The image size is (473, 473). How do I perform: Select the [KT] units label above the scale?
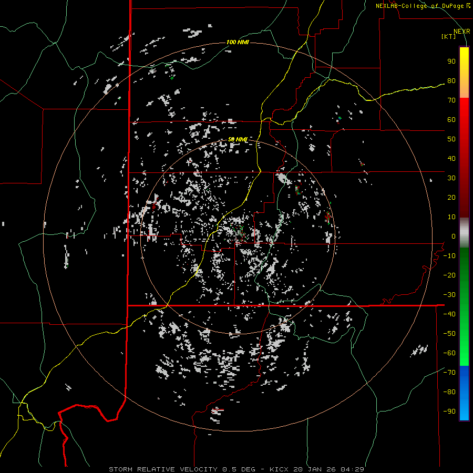pos(449,36)
